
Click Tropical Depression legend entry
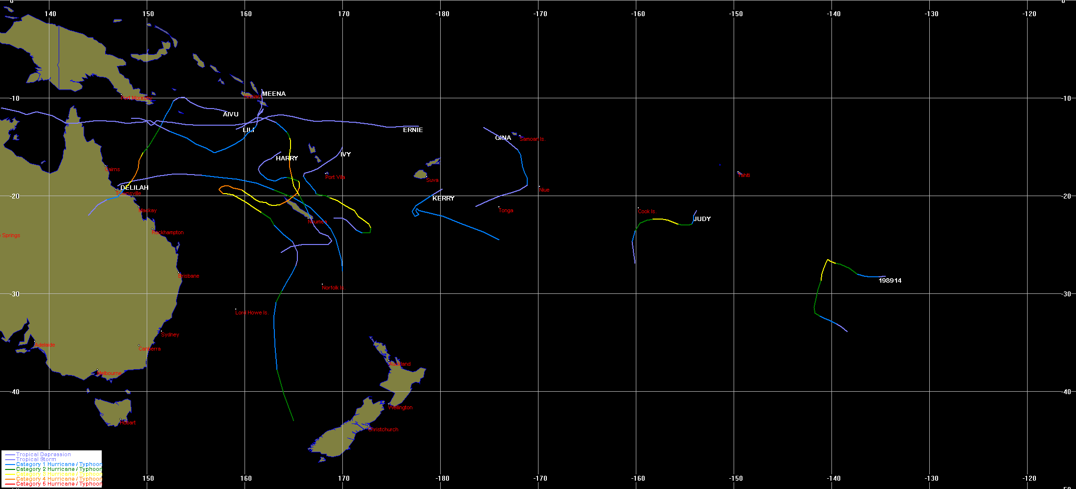[43, 455]
